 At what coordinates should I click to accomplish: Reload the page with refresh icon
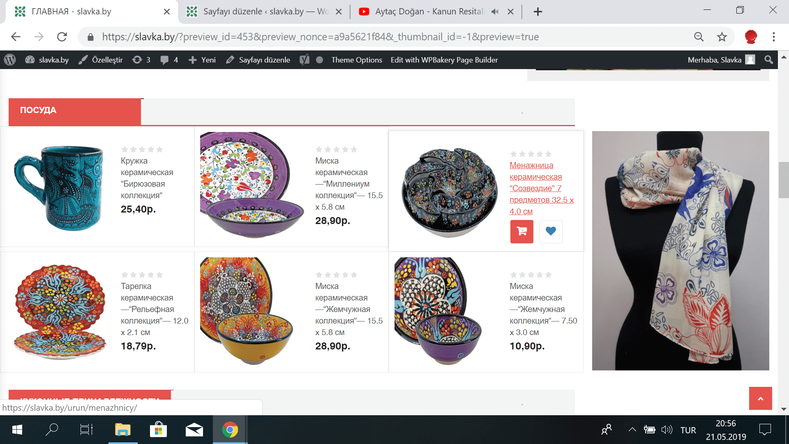coord(62,37)
